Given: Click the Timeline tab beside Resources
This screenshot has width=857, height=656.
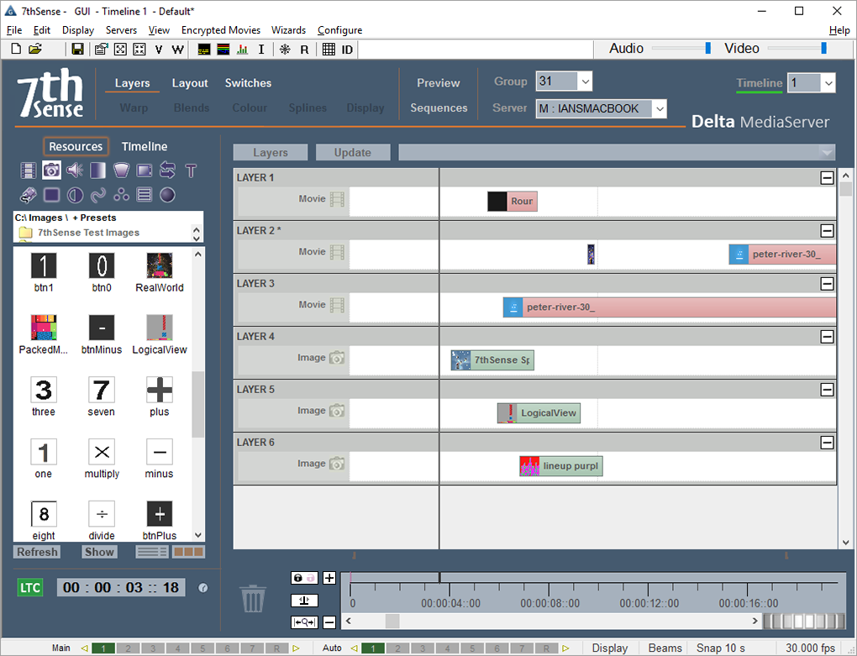Looking at the screenshot, I should 145,146.
